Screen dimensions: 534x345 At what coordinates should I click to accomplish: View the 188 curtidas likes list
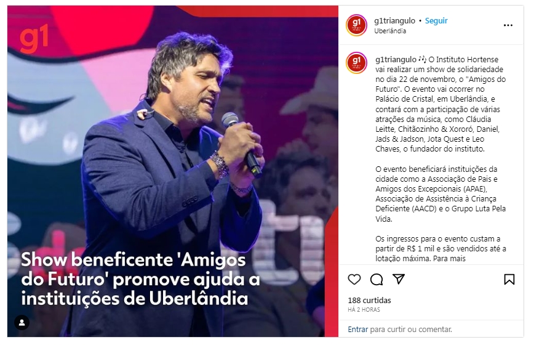[369, 301]
